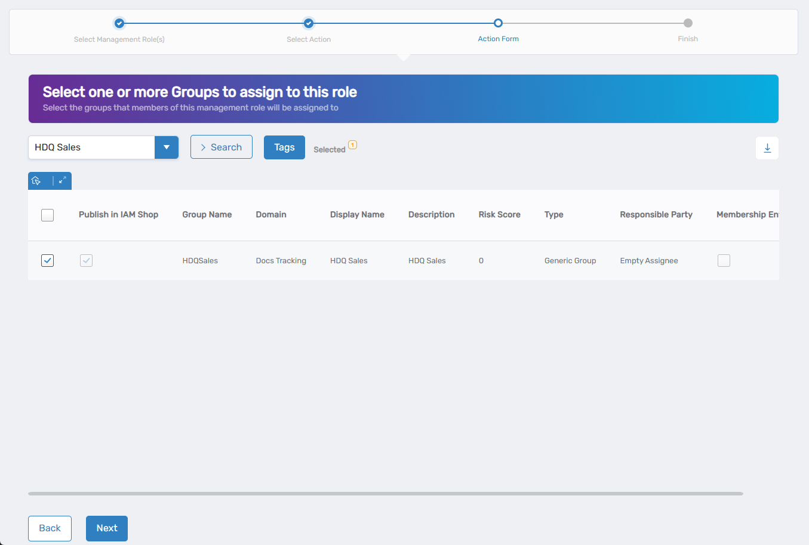The height and width of the screenshot is (545, 809).
Task: Check the select-all checkbox in the header row
Action: (47, 215)
